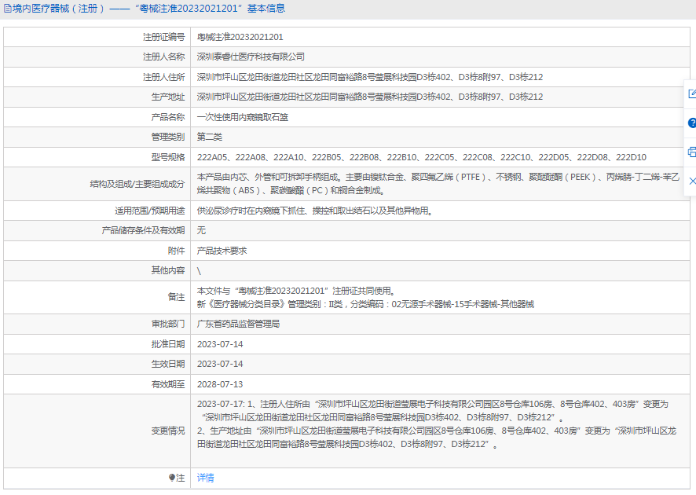
Task: Close the floating side panel with X icon
Action: pyautogui.click(x=692, y=181)
